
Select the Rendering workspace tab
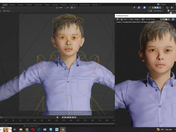pos(64,5)
